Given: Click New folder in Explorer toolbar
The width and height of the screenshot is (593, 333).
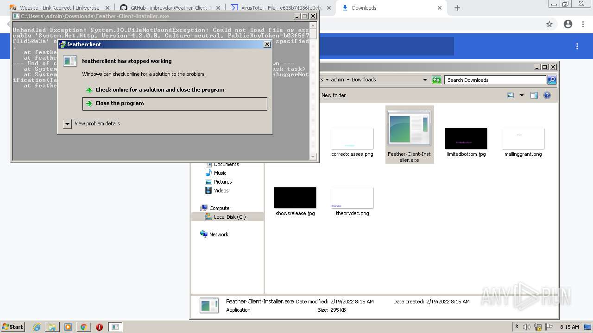Looking at the screenshot, I should pos(334,95).
